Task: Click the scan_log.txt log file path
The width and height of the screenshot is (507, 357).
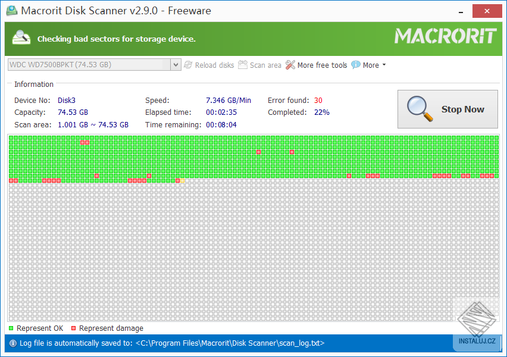Action: coord(230,343)
